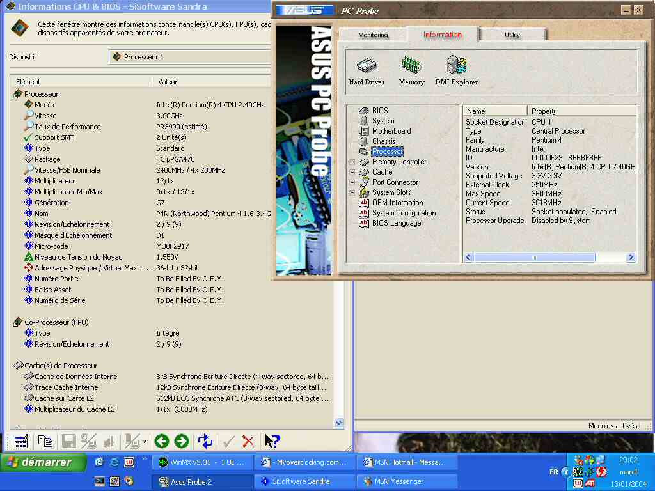
Task: Open the Dispositif Processeur 1 dropdown
Action: click(x=191, y=57)
